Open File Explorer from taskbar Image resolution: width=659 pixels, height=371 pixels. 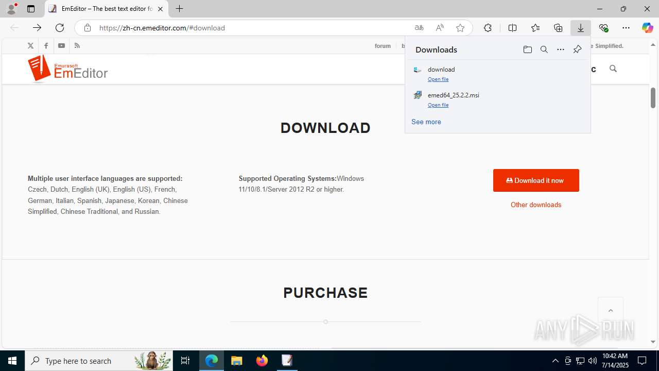pos(237,361)
